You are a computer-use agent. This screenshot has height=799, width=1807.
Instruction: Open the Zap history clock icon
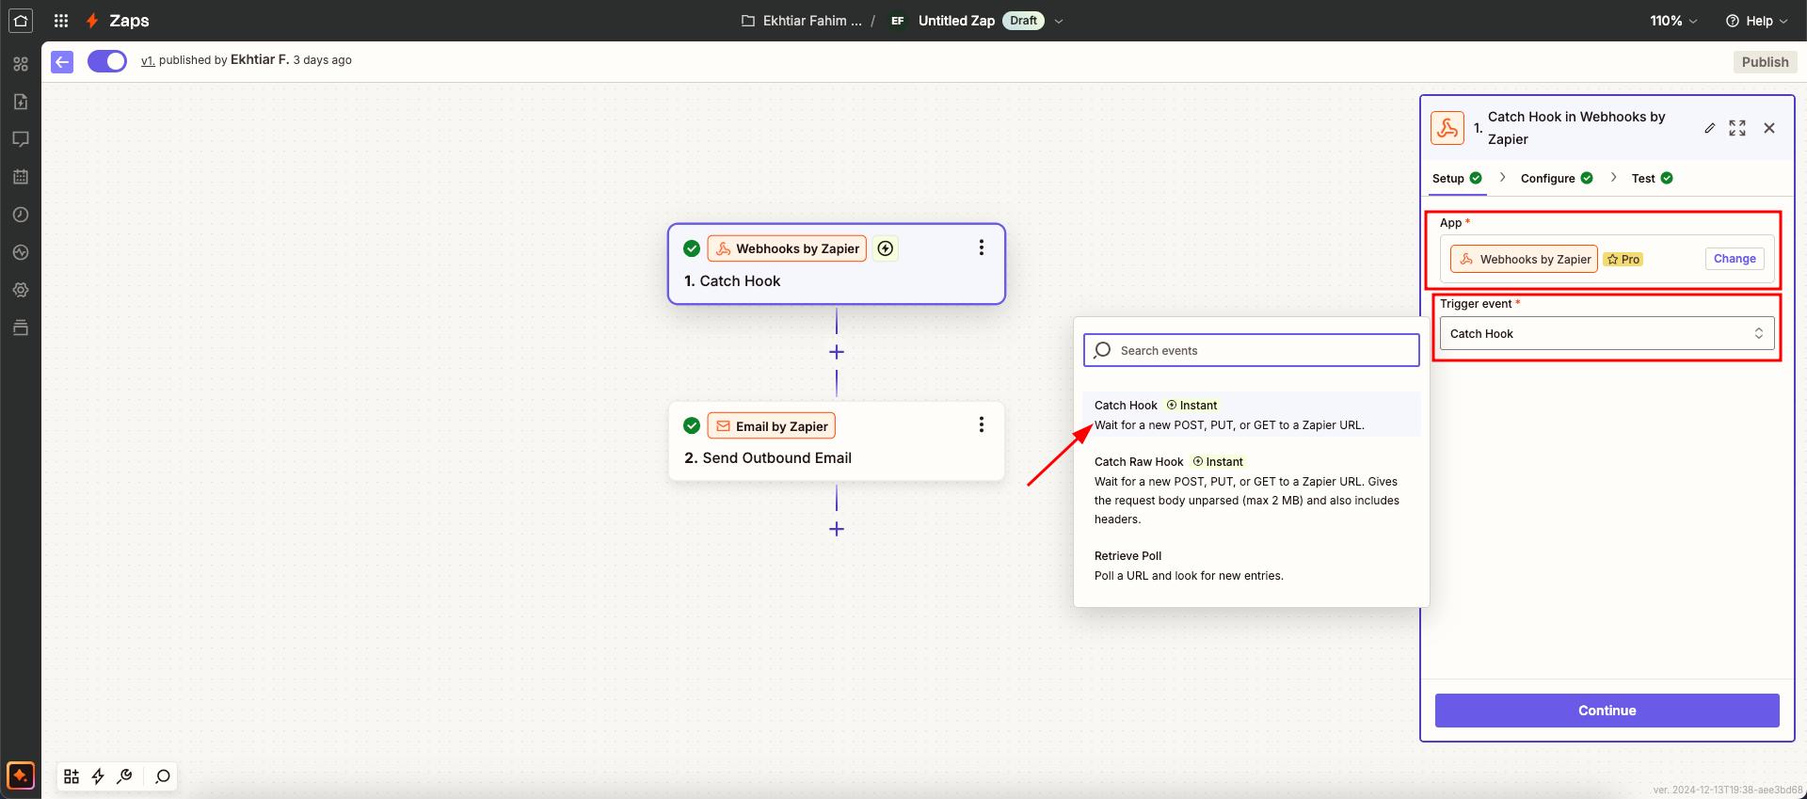(x=21, y=215)
